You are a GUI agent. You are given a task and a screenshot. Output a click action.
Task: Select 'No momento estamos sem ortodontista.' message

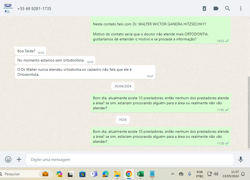pyautogui.click(x=55, y=60)
